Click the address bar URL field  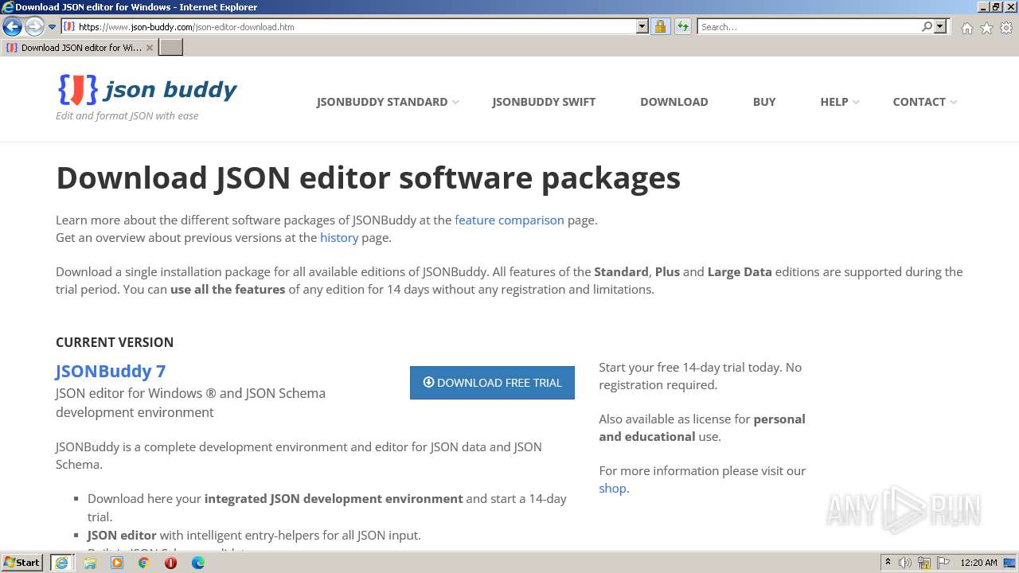tap(349, 27)
